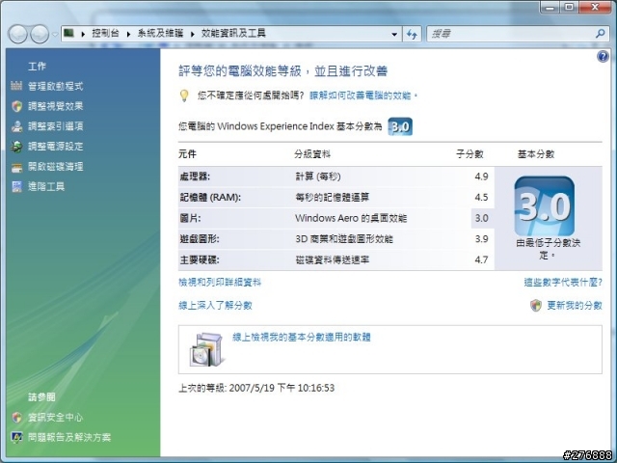Open 調整視覺效果 task link
617x463 pixels.
56,106
